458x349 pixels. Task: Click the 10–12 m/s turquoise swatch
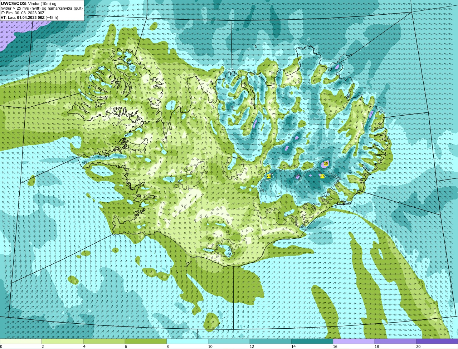229,341
